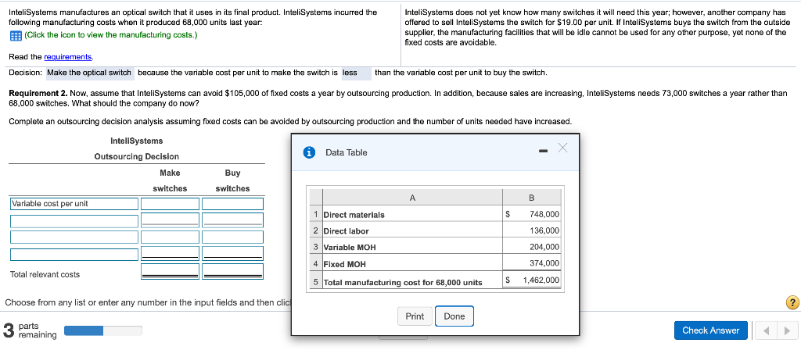
Task: Click the Buy switches variable cost per unit field
Action: (x=232, y=204)
